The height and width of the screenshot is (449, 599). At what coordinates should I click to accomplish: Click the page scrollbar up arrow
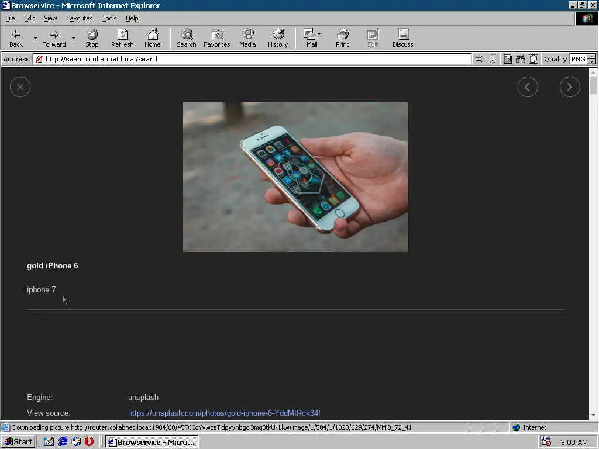click(x=593, y=72)
